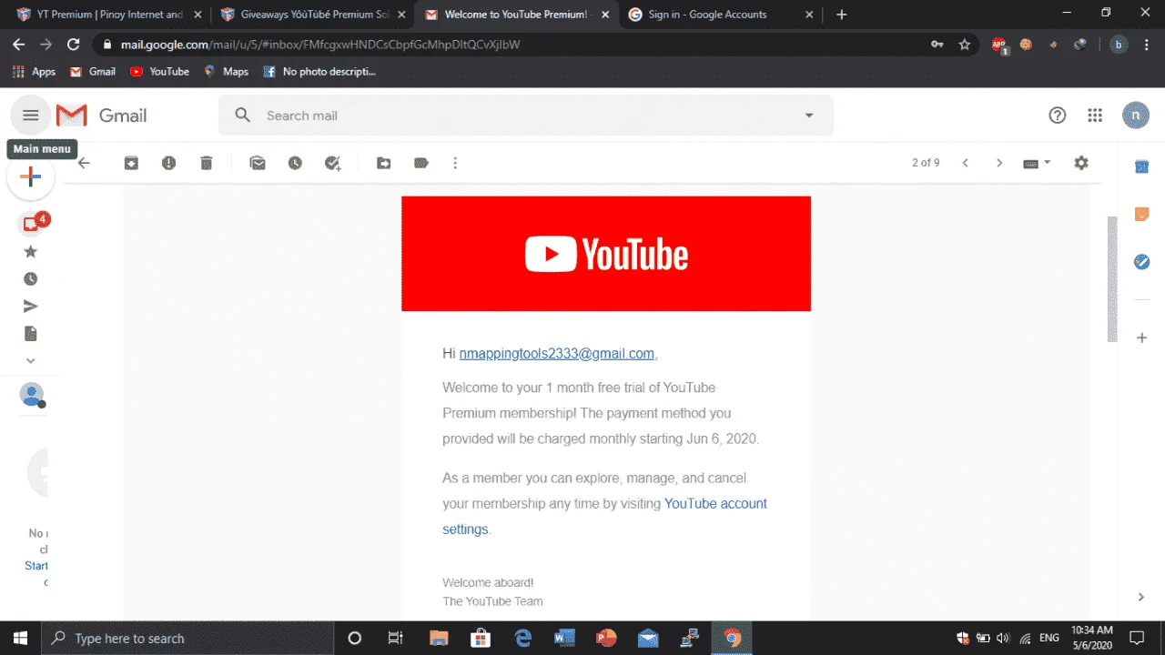Open Snoozed clock icon in sidebar

[31, 279]
